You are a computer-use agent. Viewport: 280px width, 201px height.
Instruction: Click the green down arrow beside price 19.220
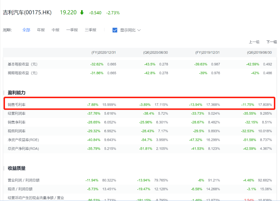[x=82, y=13]
